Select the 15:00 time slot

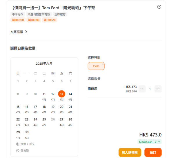click(x=96, y=66)
